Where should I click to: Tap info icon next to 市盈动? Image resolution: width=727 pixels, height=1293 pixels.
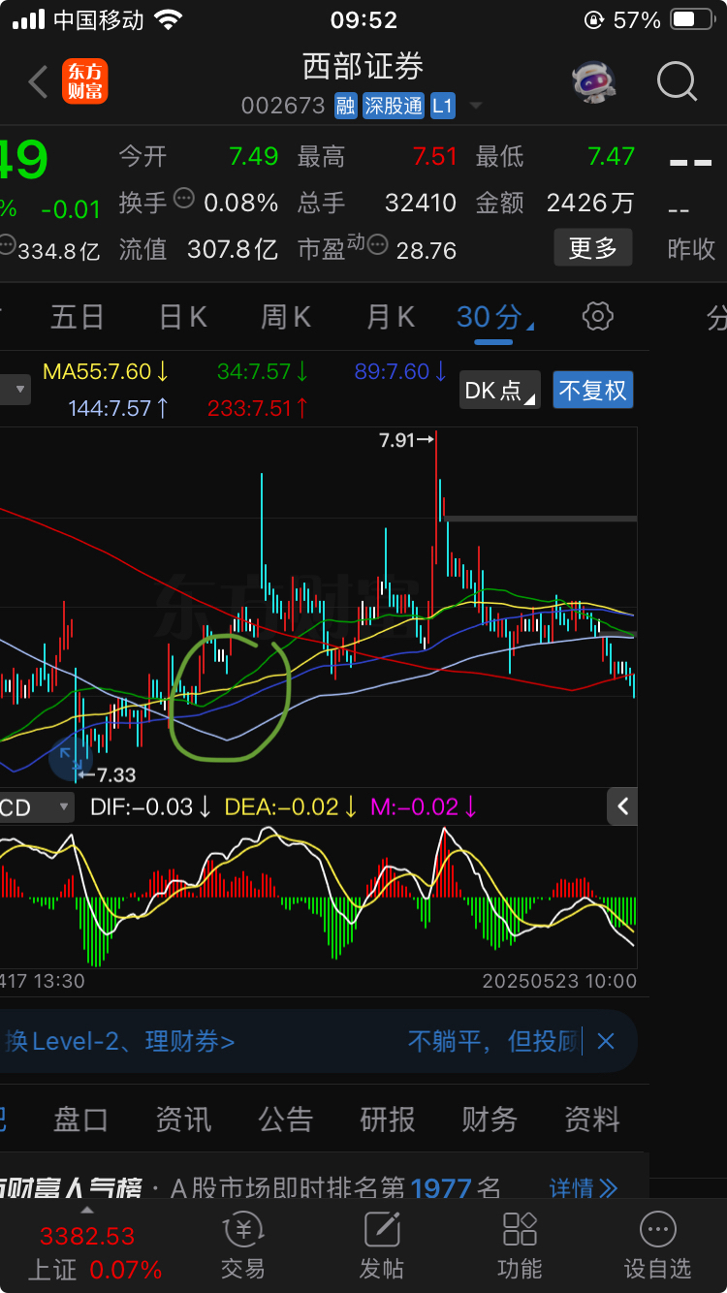click(378, 244)
